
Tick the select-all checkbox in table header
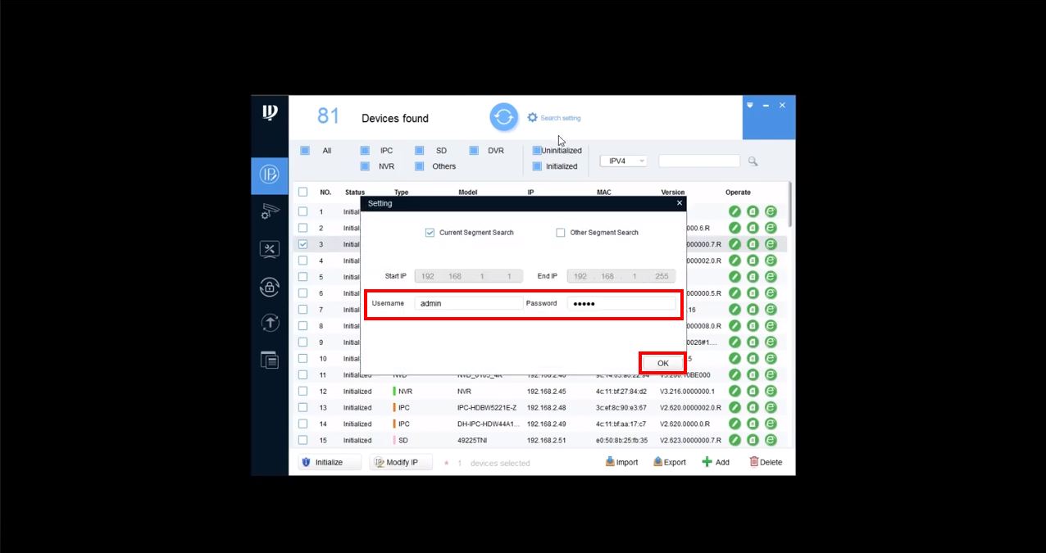302,192
